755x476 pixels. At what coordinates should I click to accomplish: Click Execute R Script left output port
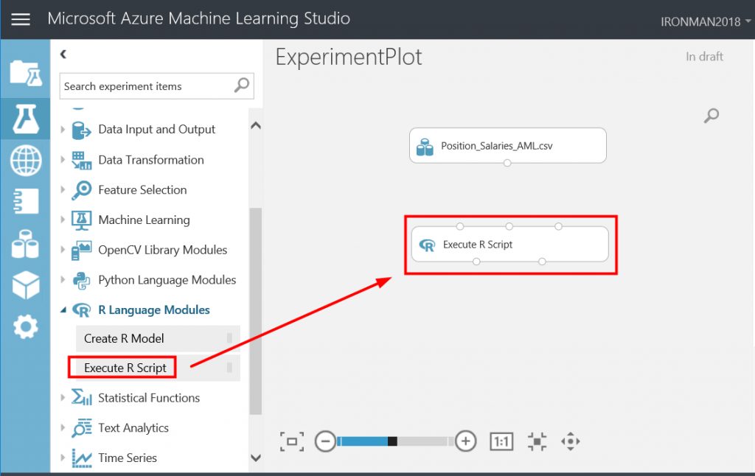[476, 262]
